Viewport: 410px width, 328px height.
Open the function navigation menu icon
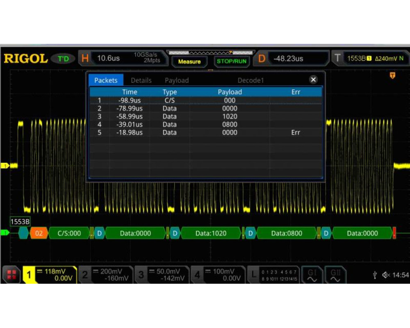click(11, 275)
